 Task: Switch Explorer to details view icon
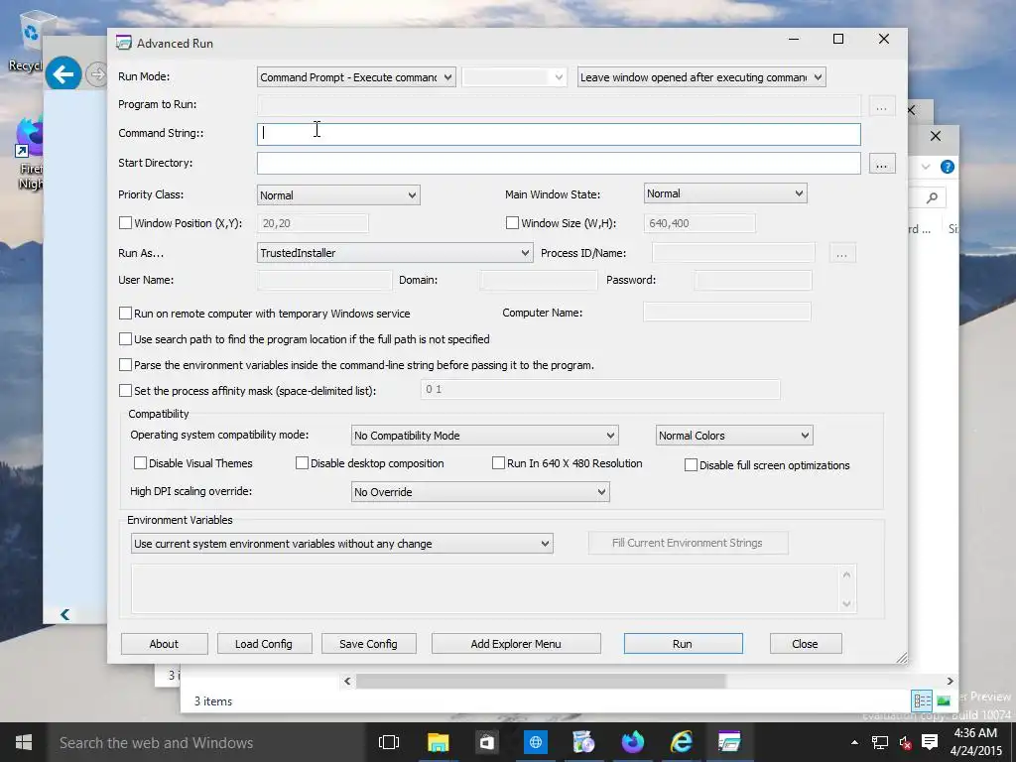[x=922, y=700]
